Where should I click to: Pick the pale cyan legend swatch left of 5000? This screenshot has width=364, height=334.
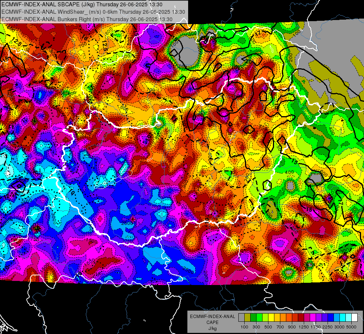[348, 317]
